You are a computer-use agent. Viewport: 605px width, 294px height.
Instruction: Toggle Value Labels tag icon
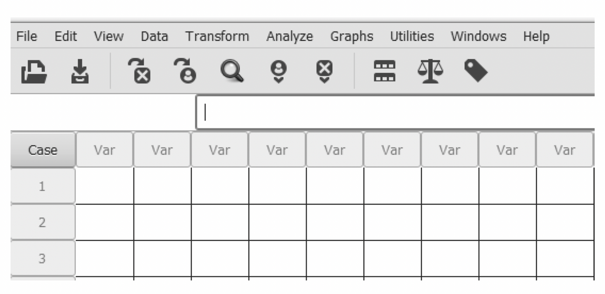(x=476, y=71)
